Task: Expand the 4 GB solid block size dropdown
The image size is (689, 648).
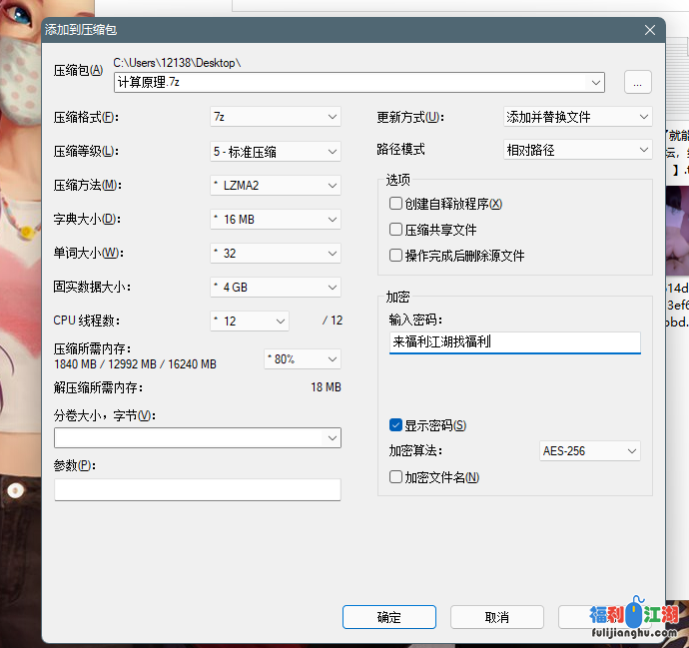Action: pyautogui.click(x=276, y=287)
